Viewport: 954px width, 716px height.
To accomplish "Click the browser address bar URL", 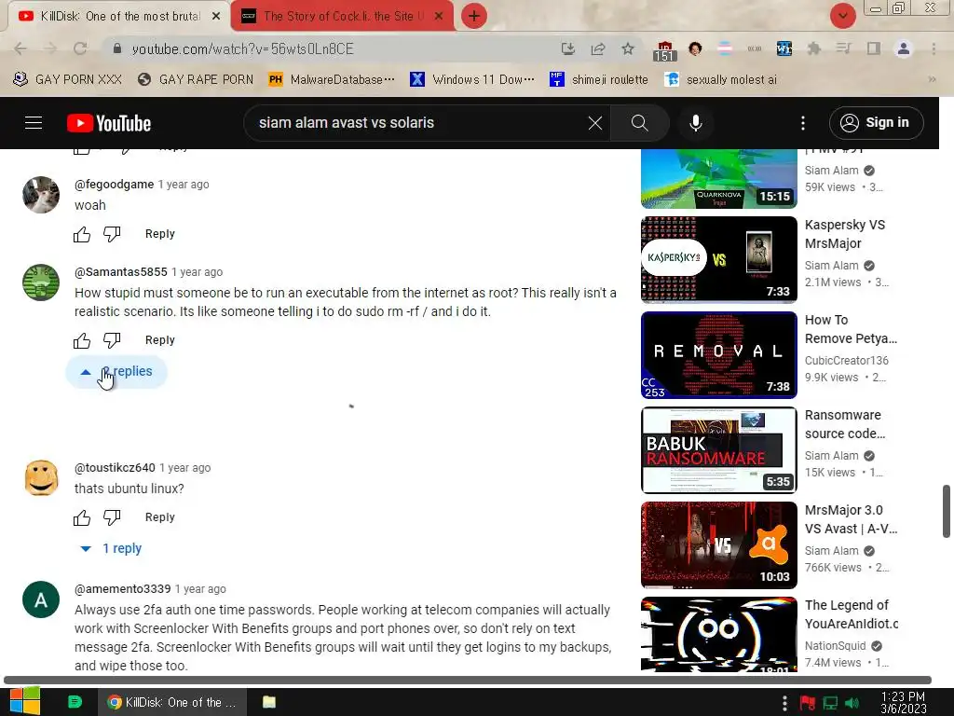I will point(242,48).
